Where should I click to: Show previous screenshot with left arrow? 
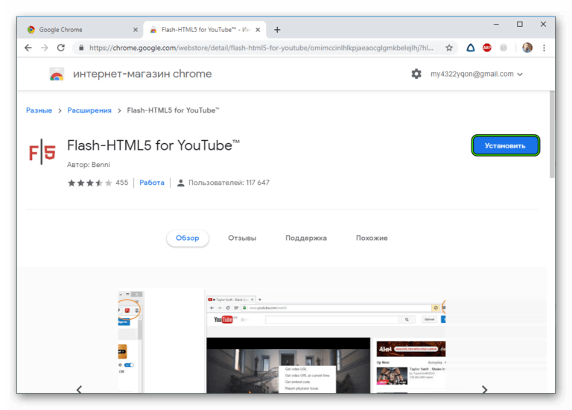(79, 389)
